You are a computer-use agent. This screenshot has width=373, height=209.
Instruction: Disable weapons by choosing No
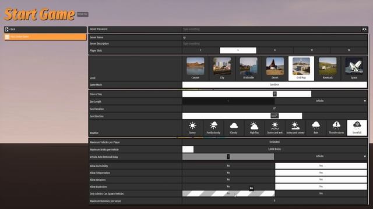[228, 179]
